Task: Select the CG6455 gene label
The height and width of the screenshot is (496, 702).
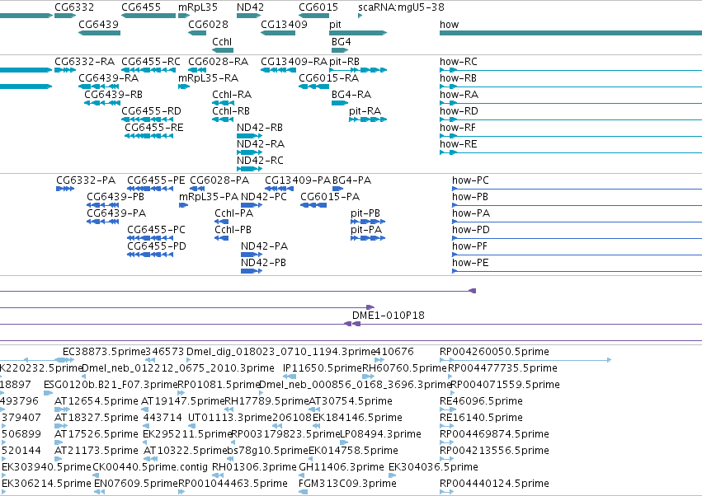Action: pyautogui.click(x=141, y=7)
